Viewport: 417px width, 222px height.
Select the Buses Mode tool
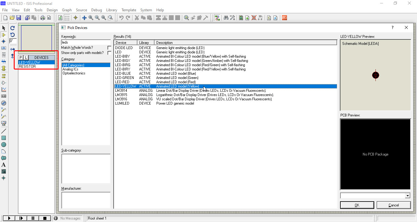pyautogui.click(x=4, y=62)
